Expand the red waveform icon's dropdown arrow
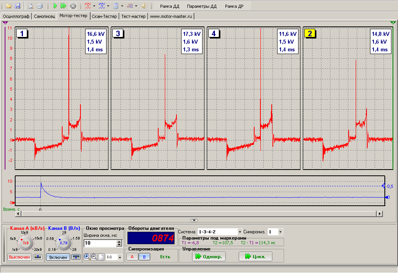This screenshot has width=398, height=273. tap(94, 6)
